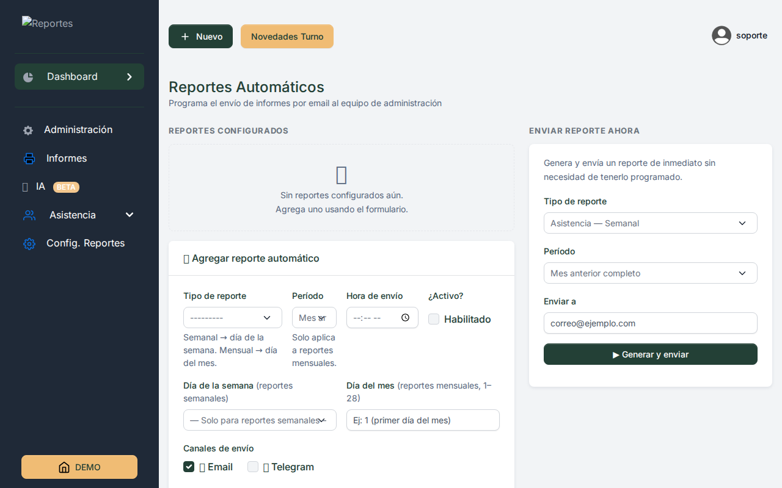Click the BETA badge next to IA
This screenshot has width=782, height=488.
[x=66, y=187]
